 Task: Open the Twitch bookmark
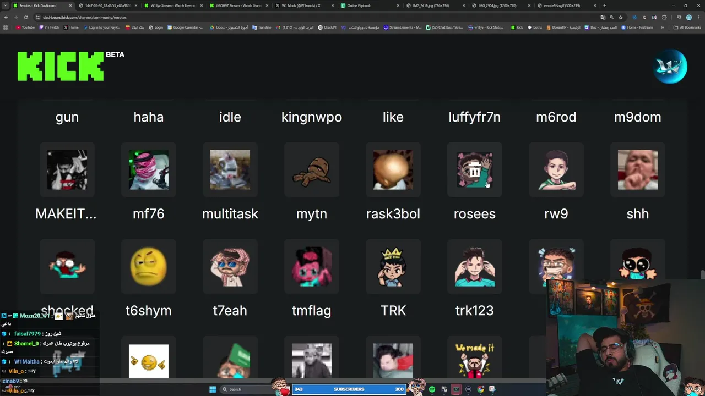(50, 28)
